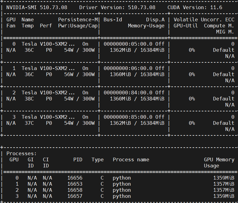The width and height of the screenshot is (238, 203).
Task: Click GPU 0 power 54W / 300W
Action: (x=79, y=50)
